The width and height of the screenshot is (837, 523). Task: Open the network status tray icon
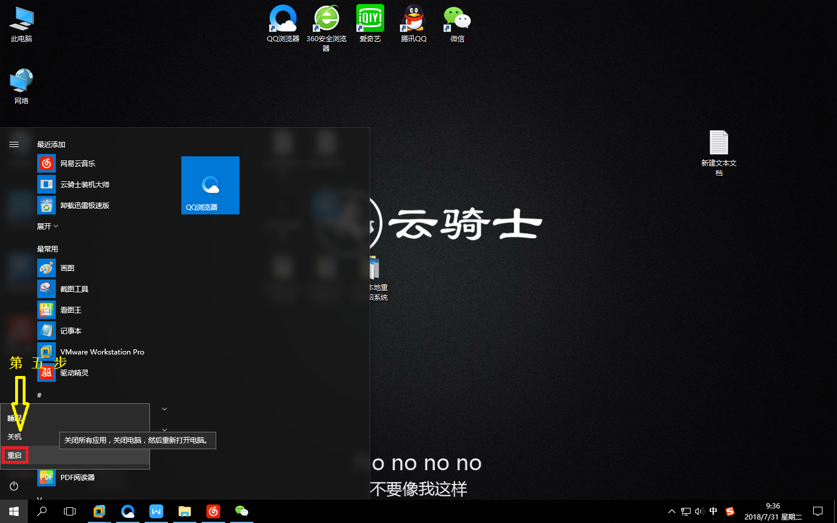[x=686, y=511]
